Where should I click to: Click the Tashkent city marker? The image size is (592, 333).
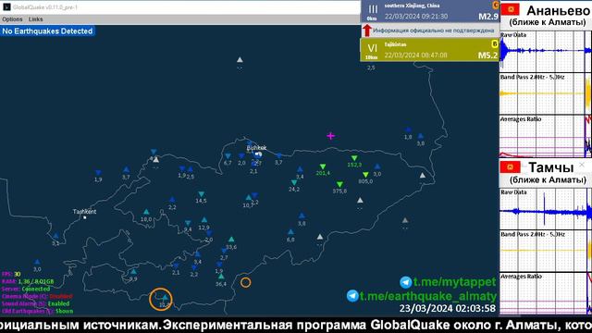pos(85,217)
